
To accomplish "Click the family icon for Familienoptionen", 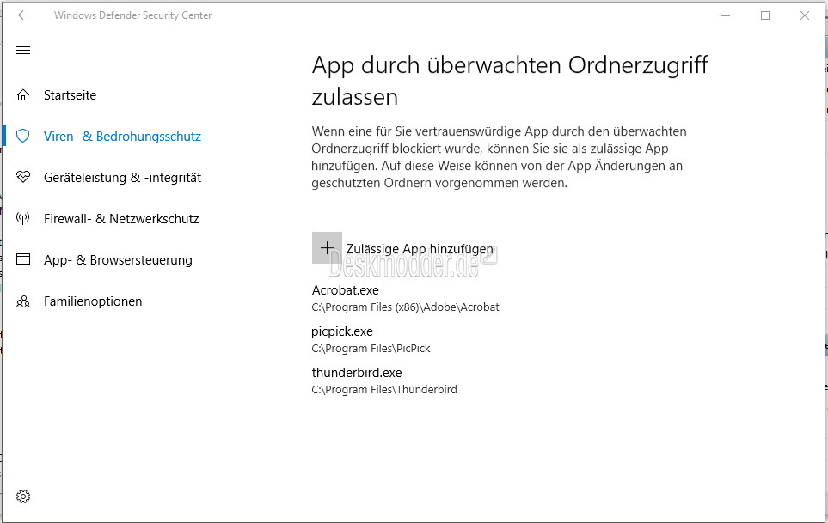I will 23,301.
